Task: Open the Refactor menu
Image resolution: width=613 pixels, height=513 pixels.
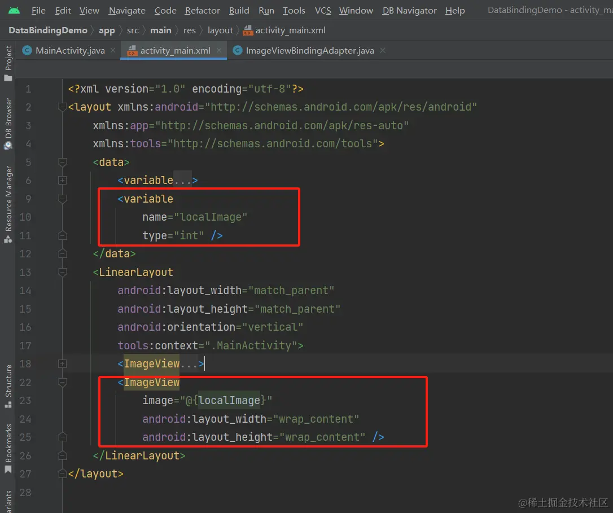Action: click(203, 11)
